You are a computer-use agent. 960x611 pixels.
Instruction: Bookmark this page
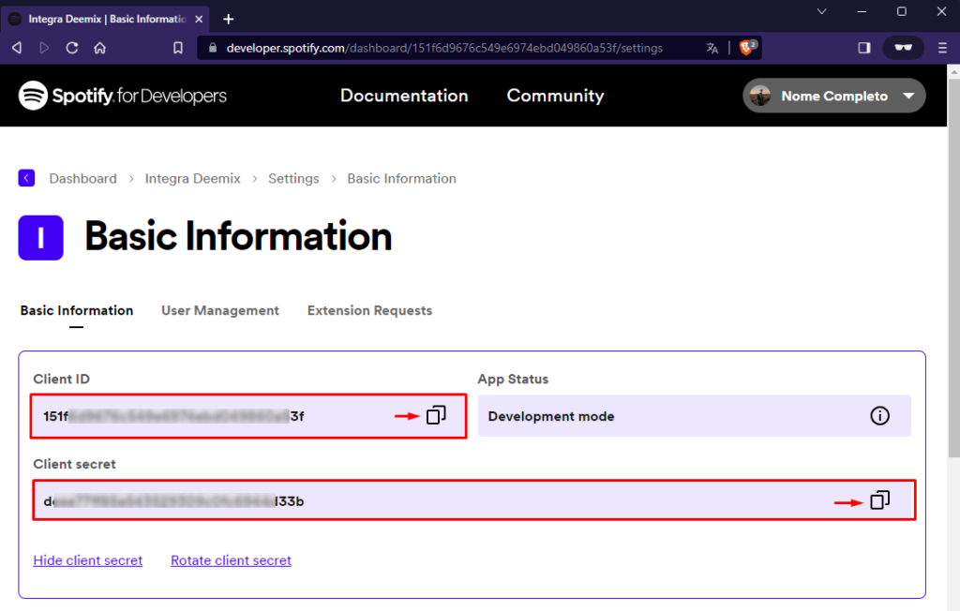(x=178, y=48)
